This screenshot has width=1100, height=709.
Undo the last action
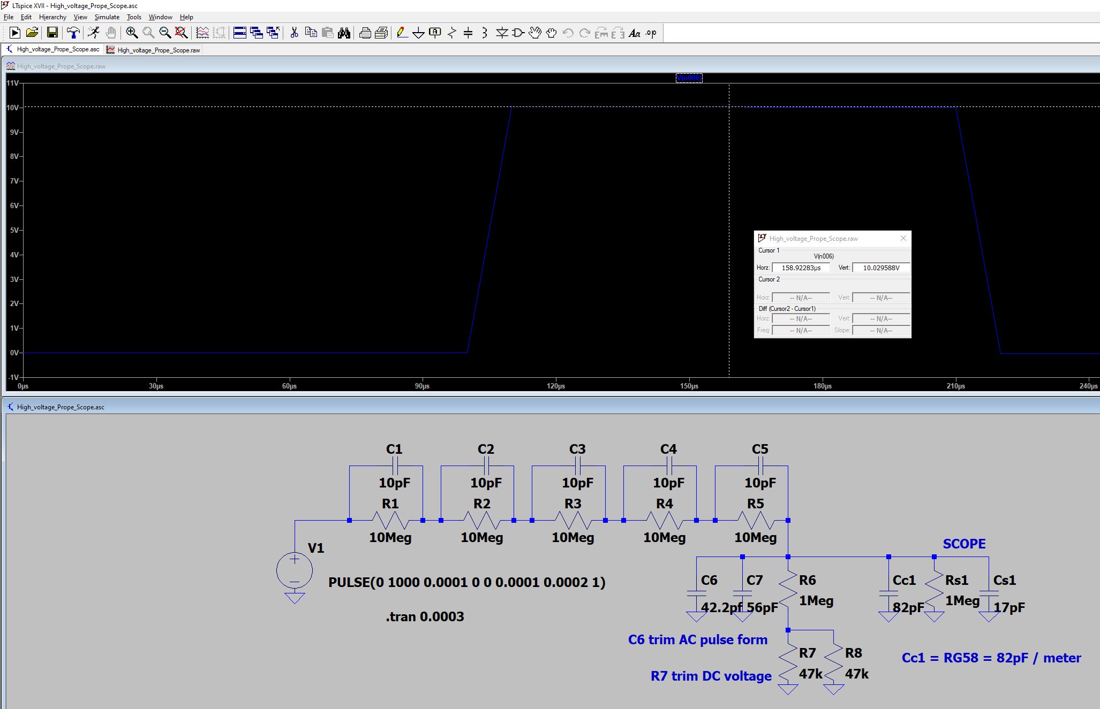tap(567, 33)
